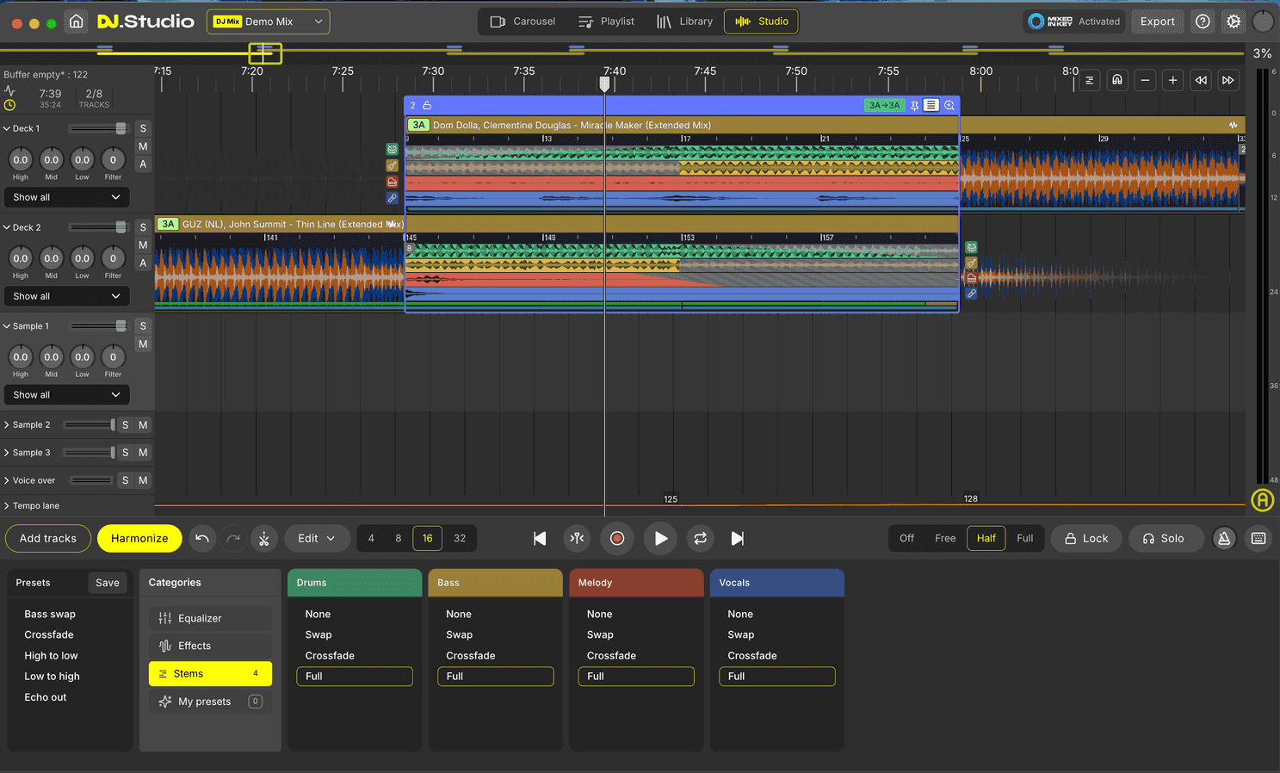
Task: Expand the Sample 2 track
Action: (x=7, y=425)
